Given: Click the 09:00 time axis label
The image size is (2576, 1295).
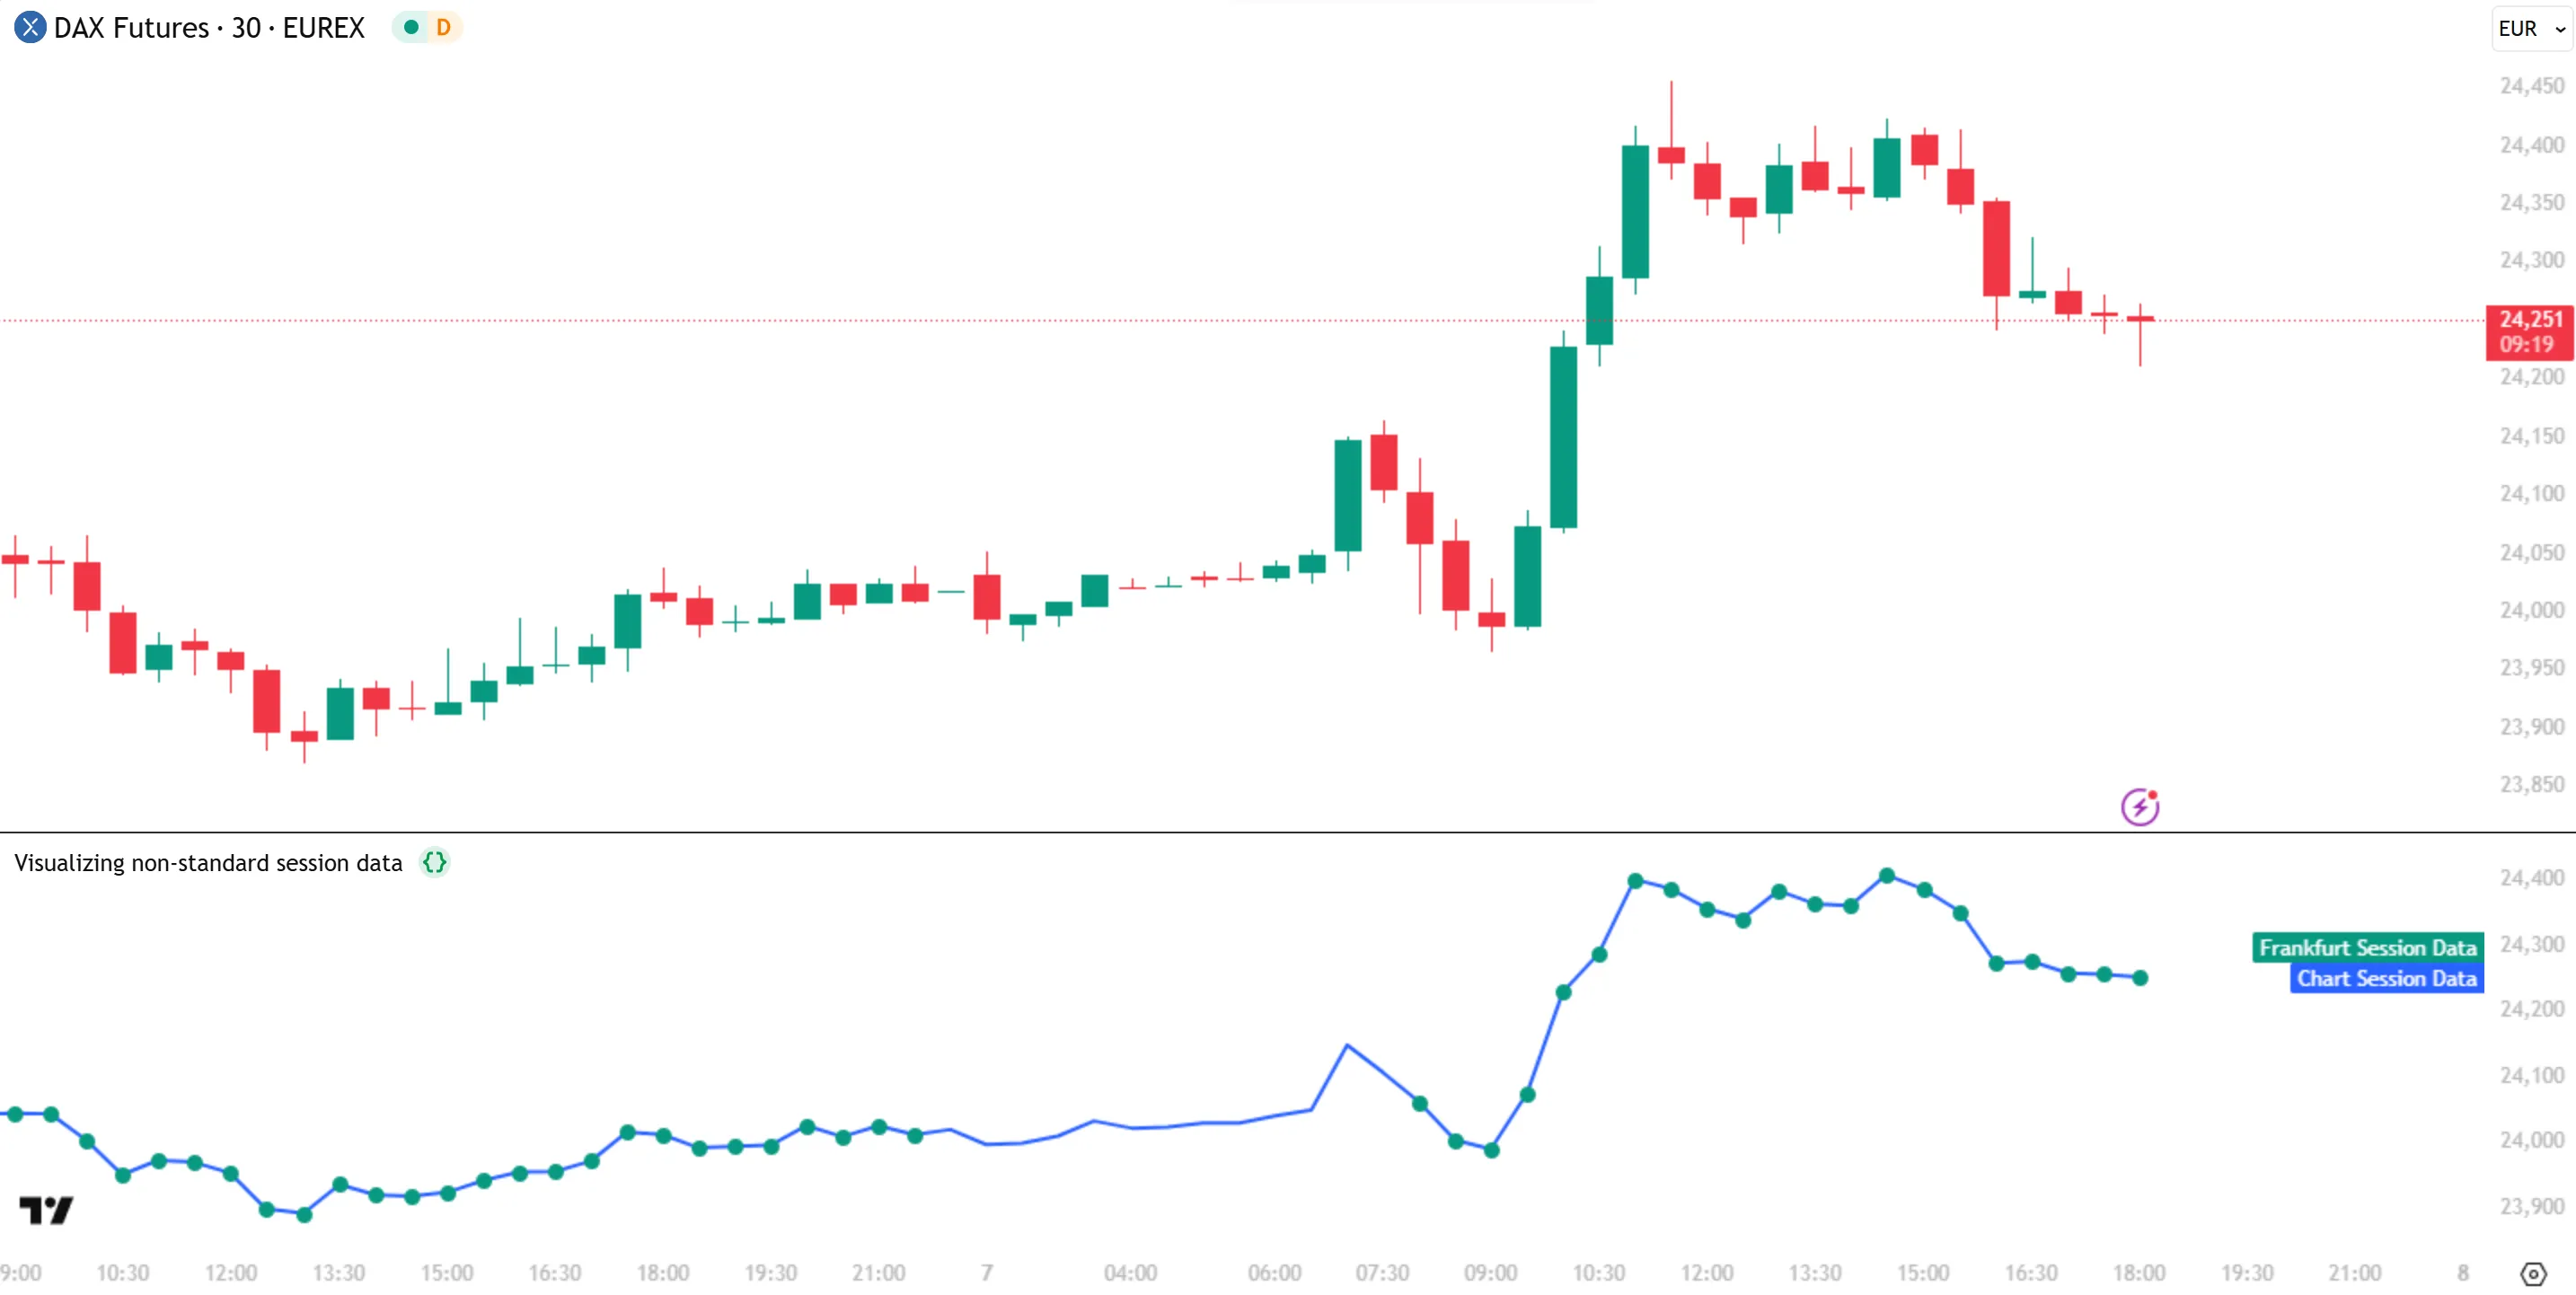Looking at the screenshot, I should 1490,1273.
